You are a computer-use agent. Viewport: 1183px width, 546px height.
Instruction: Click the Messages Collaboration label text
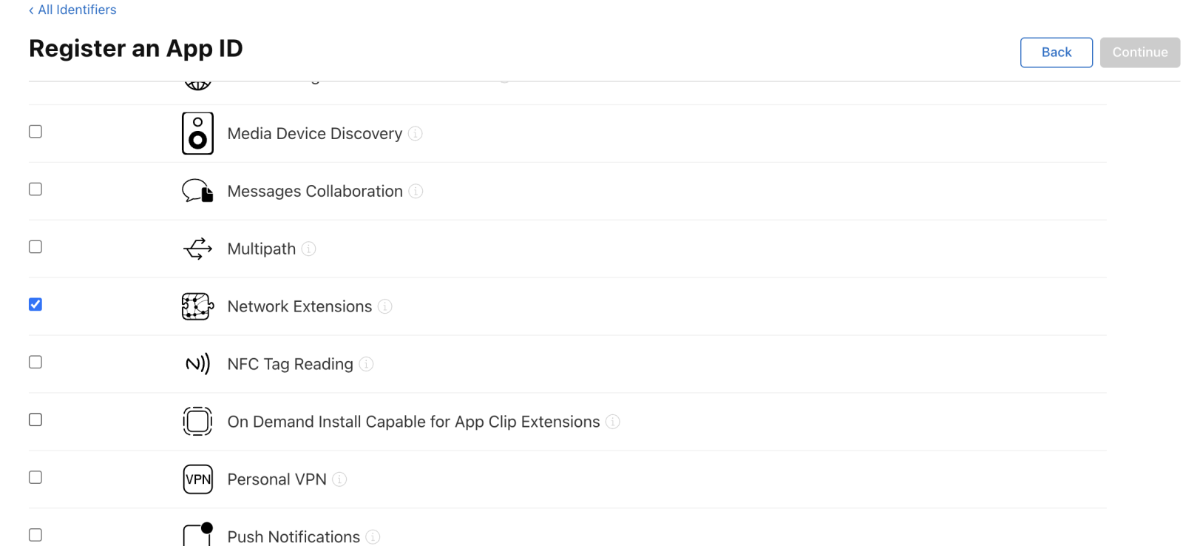(x=315, y=191)
